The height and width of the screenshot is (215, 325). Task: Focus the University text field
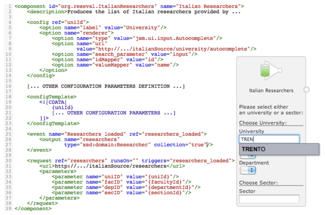269,139
